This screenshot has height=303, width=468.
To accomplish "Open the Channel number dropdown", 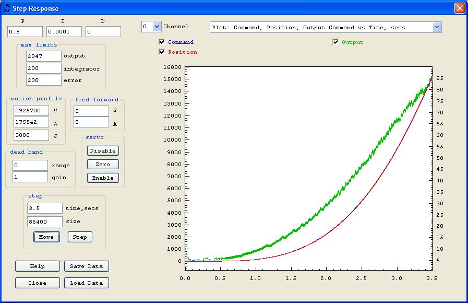I will 157,27.
